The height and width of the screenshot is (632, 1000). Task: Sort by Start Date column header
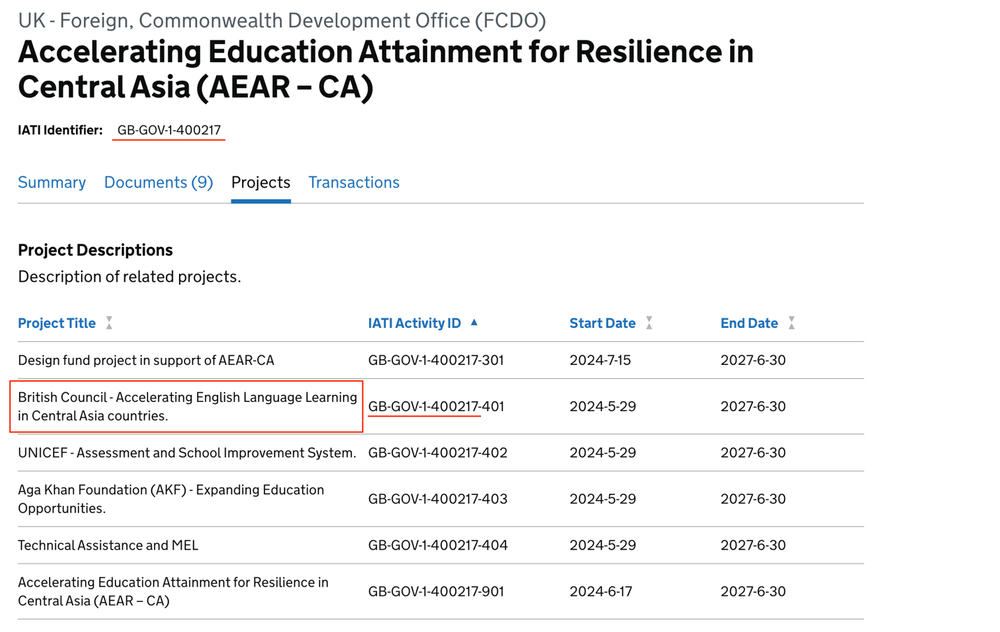pos(603,323)
